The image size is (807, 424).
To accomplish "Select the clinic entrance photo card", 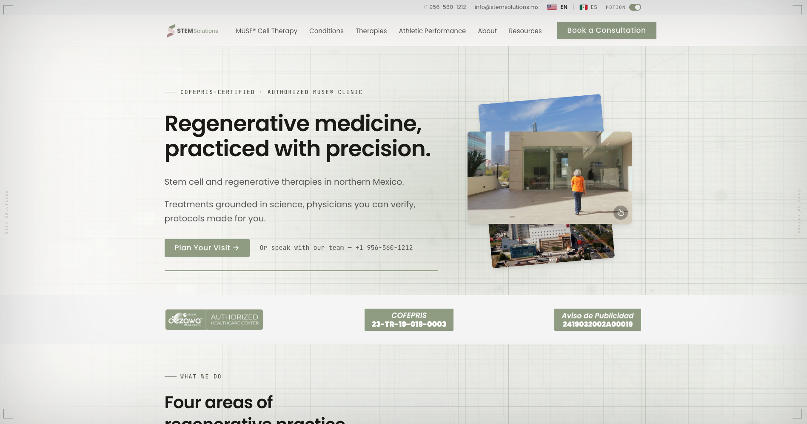I will coord(549,178).
